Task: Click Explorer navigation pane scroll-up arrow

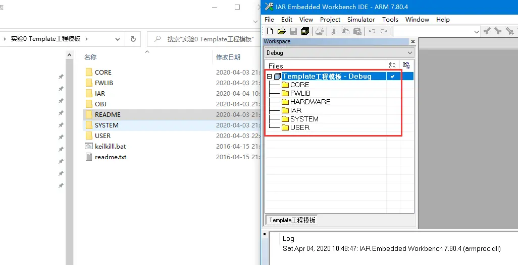Action: pos(69,55)
